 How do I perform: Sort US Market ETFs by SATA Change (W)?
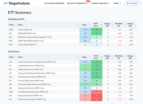click(x=108, y=25)
